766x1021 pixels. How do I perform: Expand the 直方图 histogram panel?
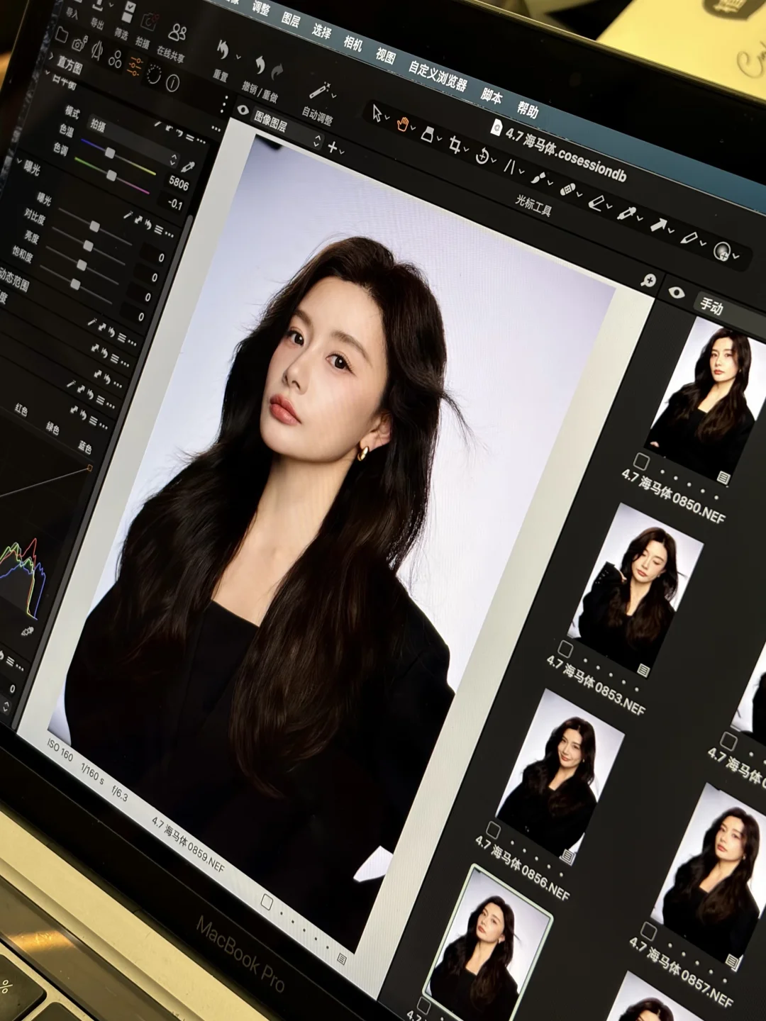click(50, 56)
